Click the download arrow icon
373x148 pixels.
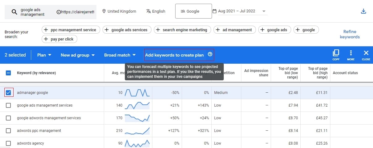coord(363,11)
